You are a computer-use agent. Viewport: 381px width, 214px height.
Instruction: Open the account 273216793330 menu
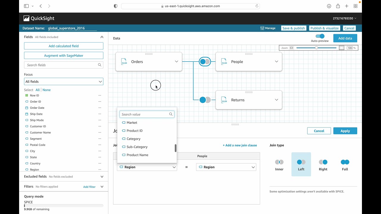click(x=344, y=18)
